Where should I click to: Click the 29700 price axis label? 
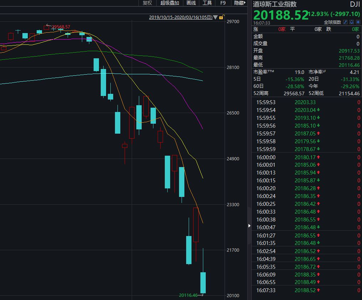[x=233, y=21]
